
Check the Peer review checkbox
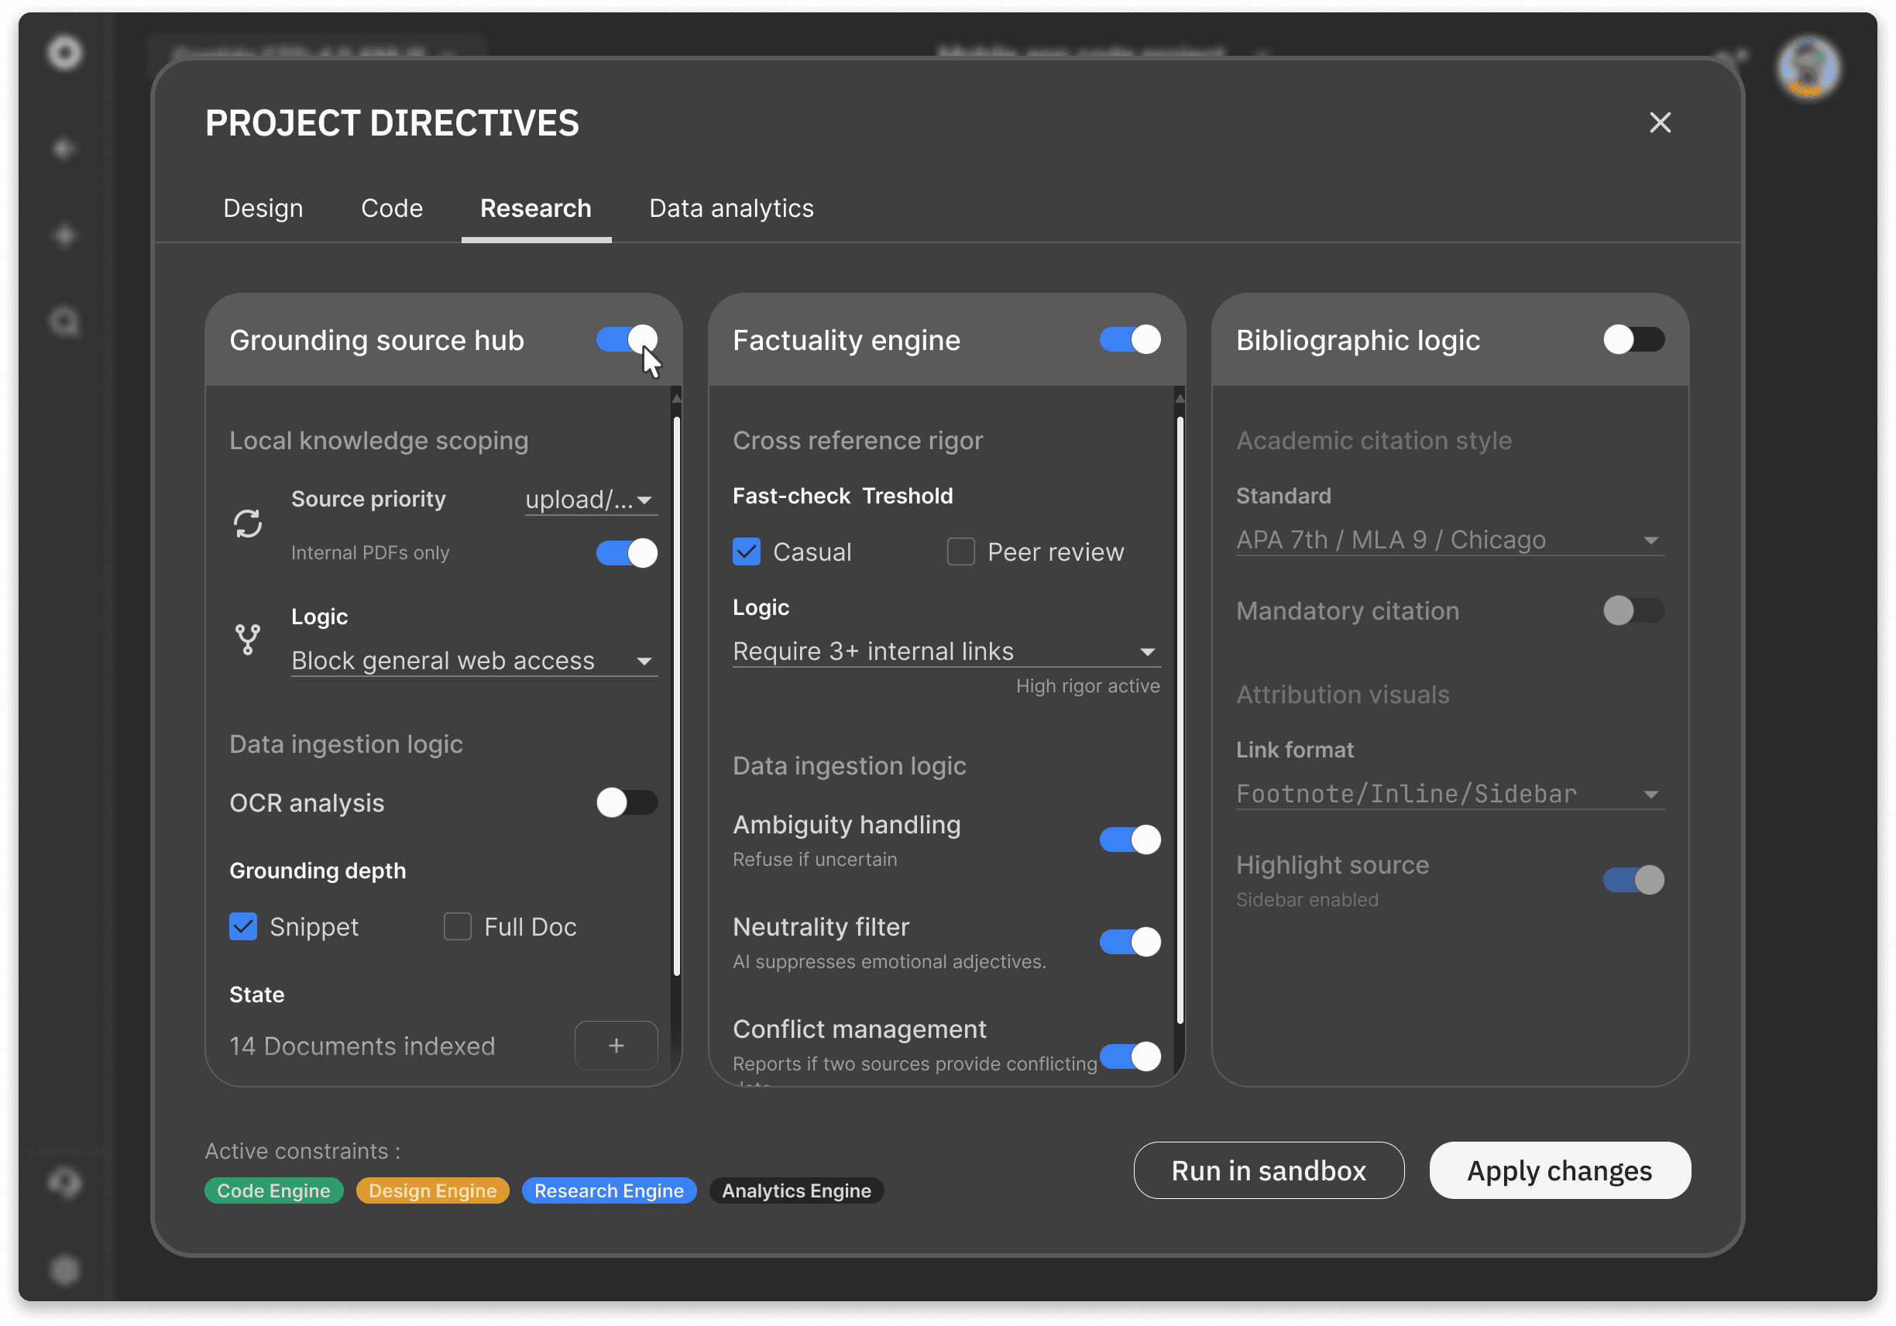point(960,551)
